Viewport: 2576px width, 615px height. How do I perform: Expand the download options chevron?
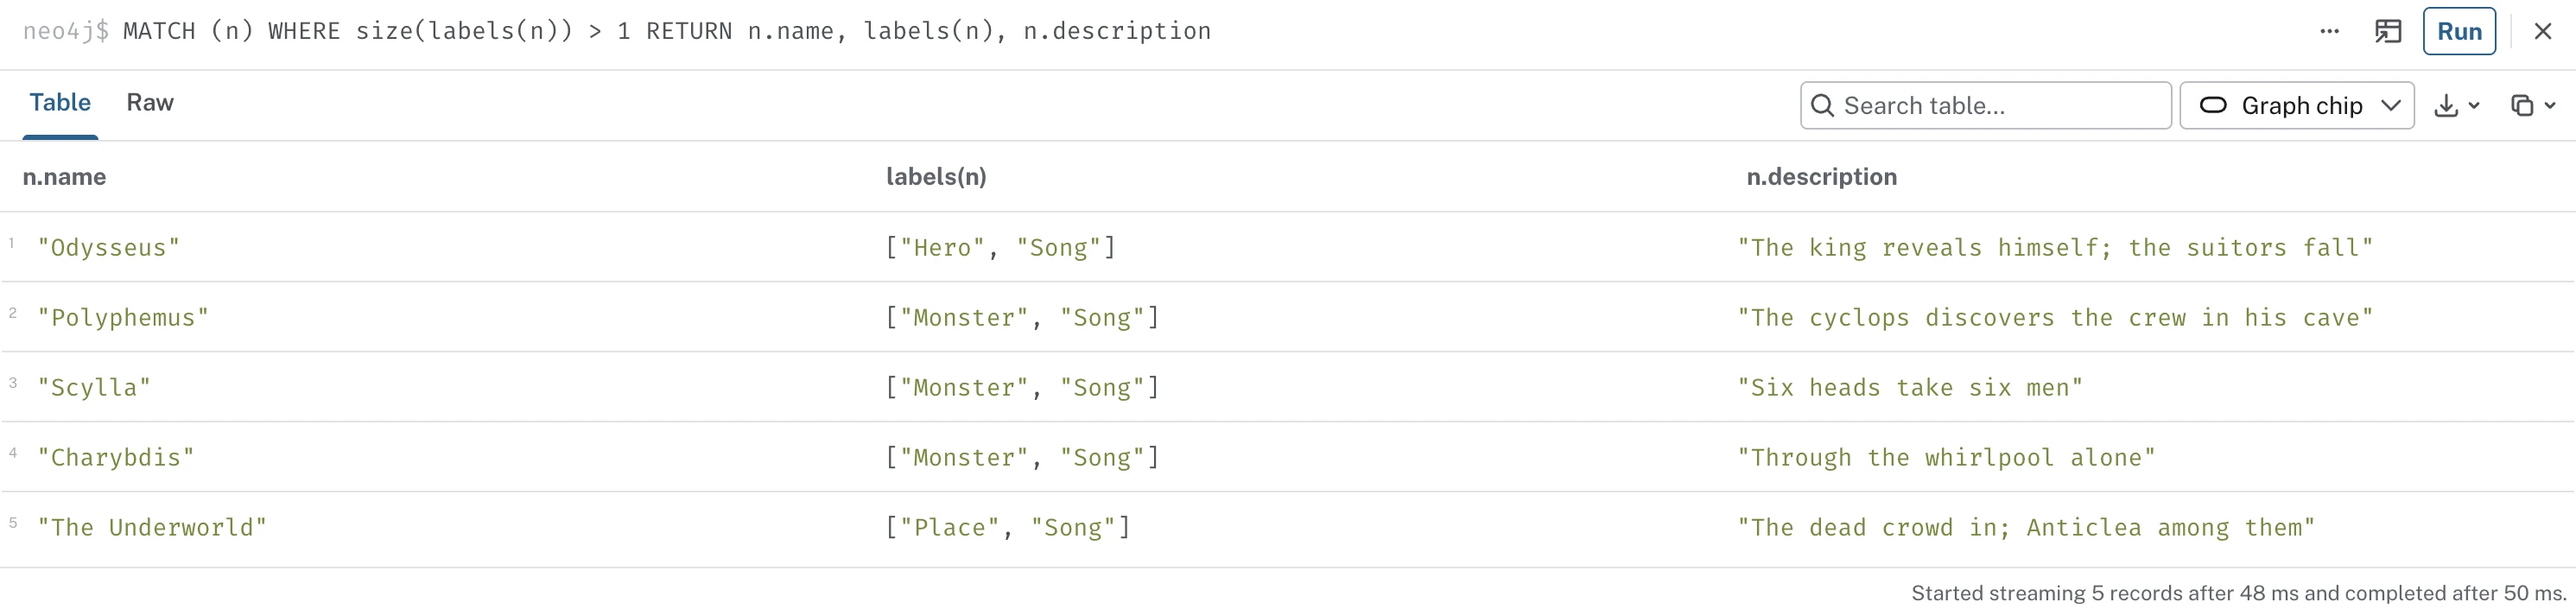tap(2473, 105)
